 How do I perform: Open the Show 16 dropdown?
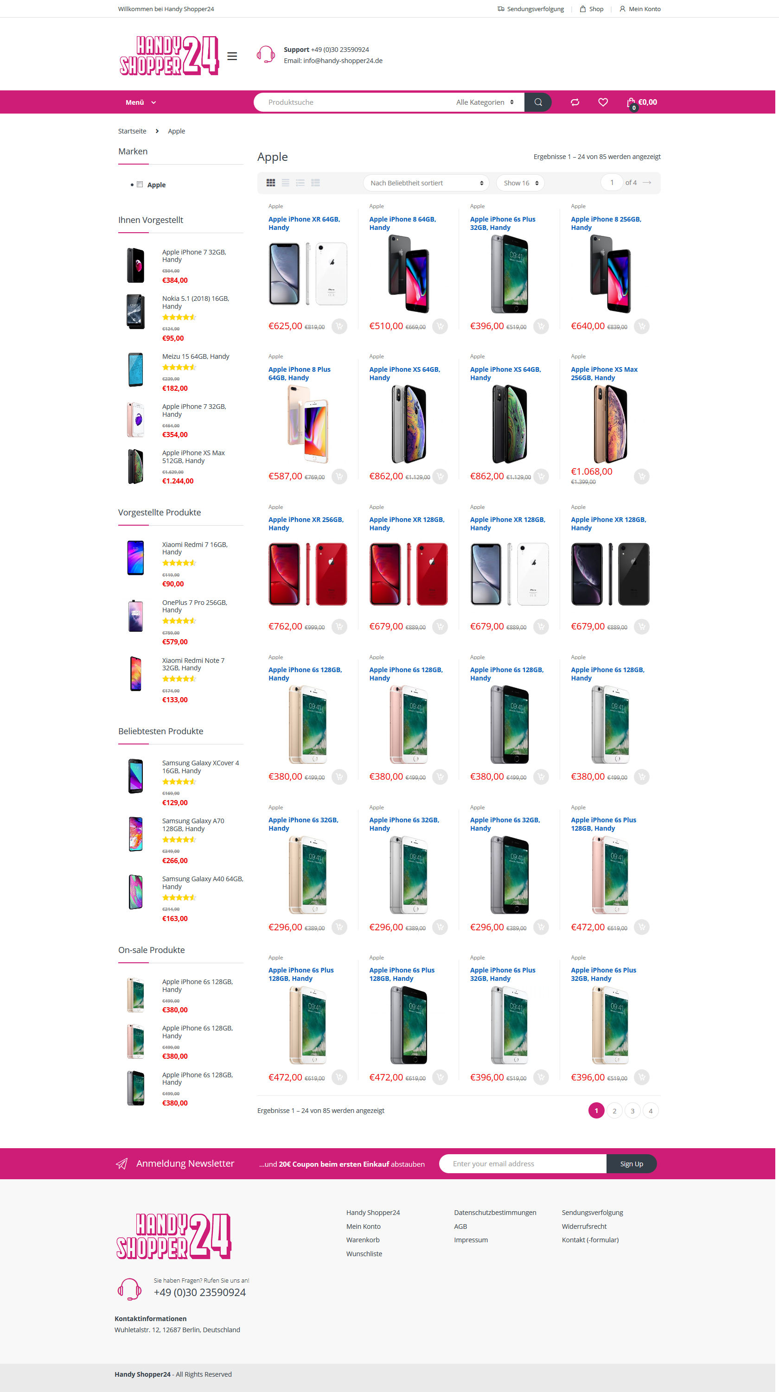(520, 183)
